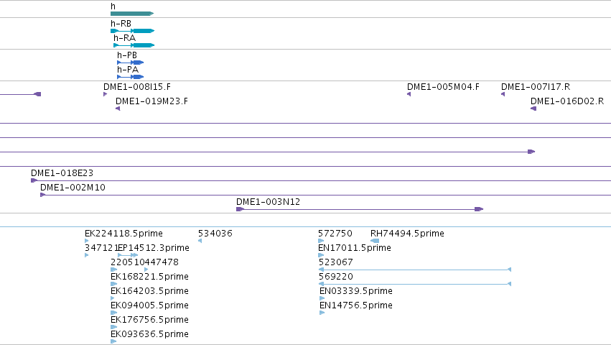Click the EK224118.5prime EST arrow
611x345 pixels.
click(86, 241)
